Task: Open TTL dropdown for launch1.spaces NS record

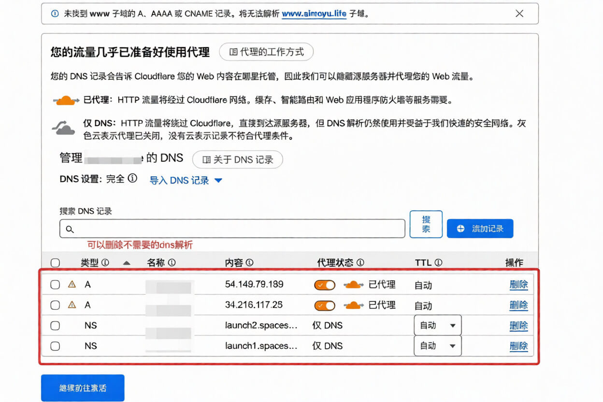Action: [x=437, y=346]
